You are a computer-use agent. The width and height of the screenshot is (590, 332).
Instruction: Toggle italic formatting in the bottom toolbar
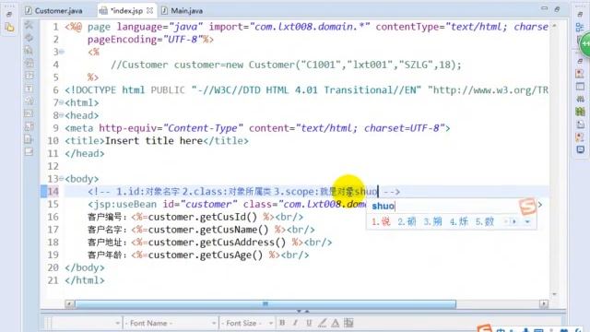pyautogui.click(x=295, y=323)
